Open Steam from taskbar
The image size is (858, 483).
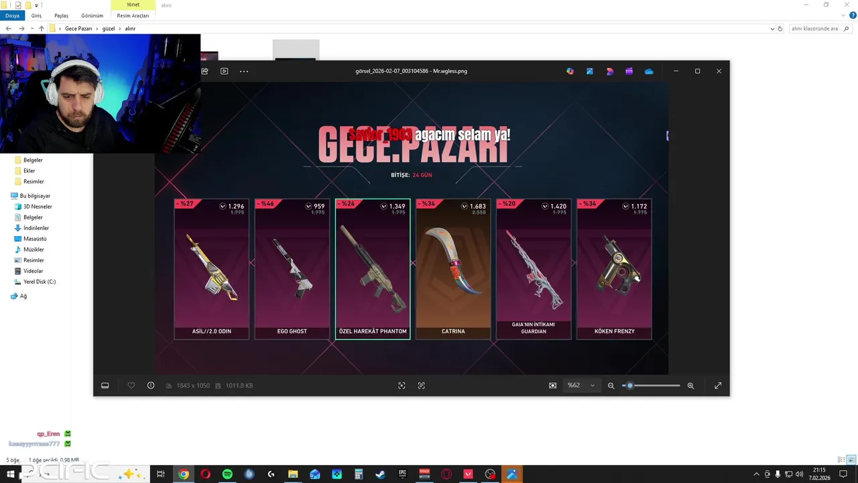pyautogui.click(x=380, y=474)
